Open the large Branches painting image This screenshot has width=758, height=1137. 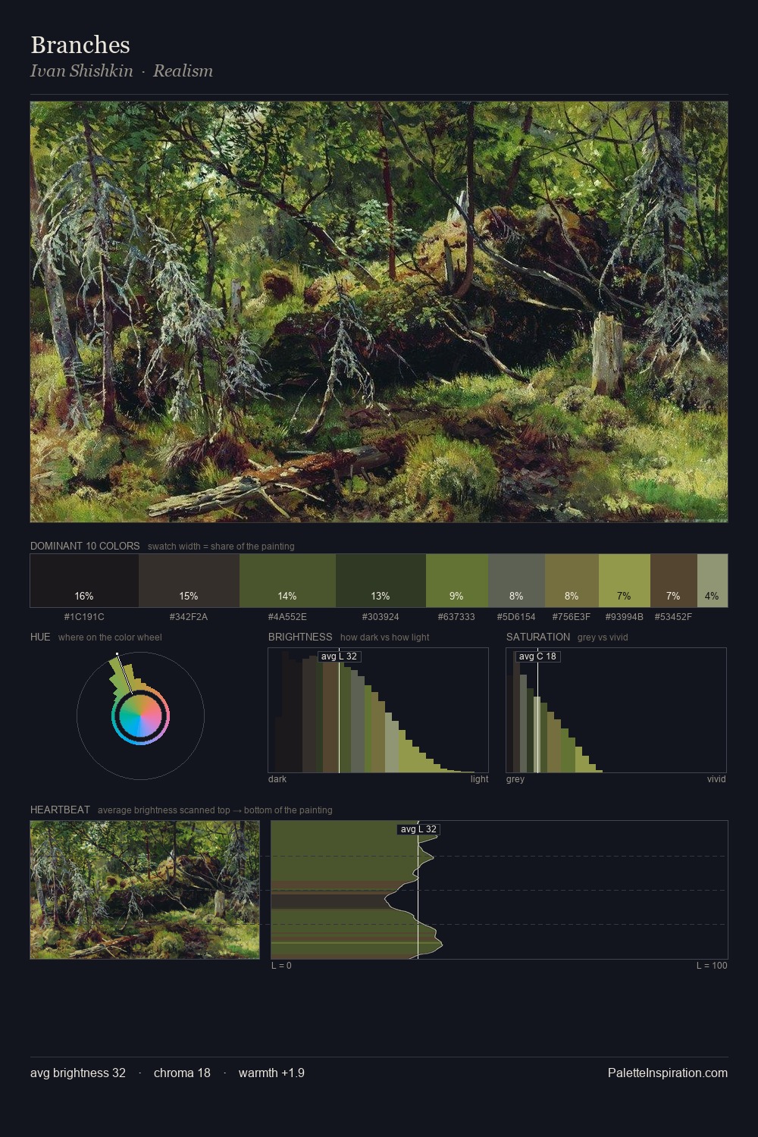(379, 312)
